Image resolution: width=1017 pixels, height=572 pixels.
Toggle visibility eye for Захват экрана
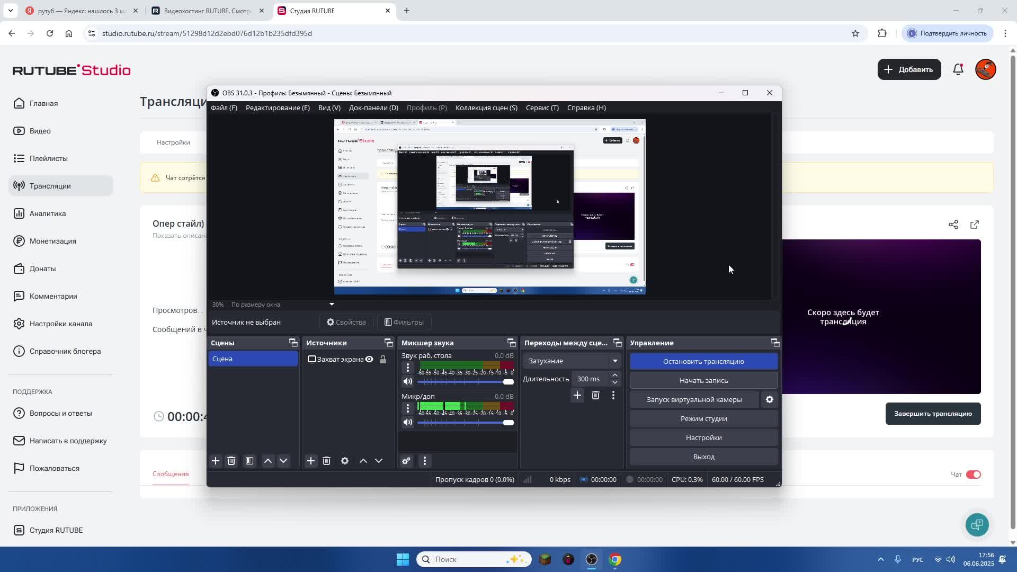click(x=369, y=359)
